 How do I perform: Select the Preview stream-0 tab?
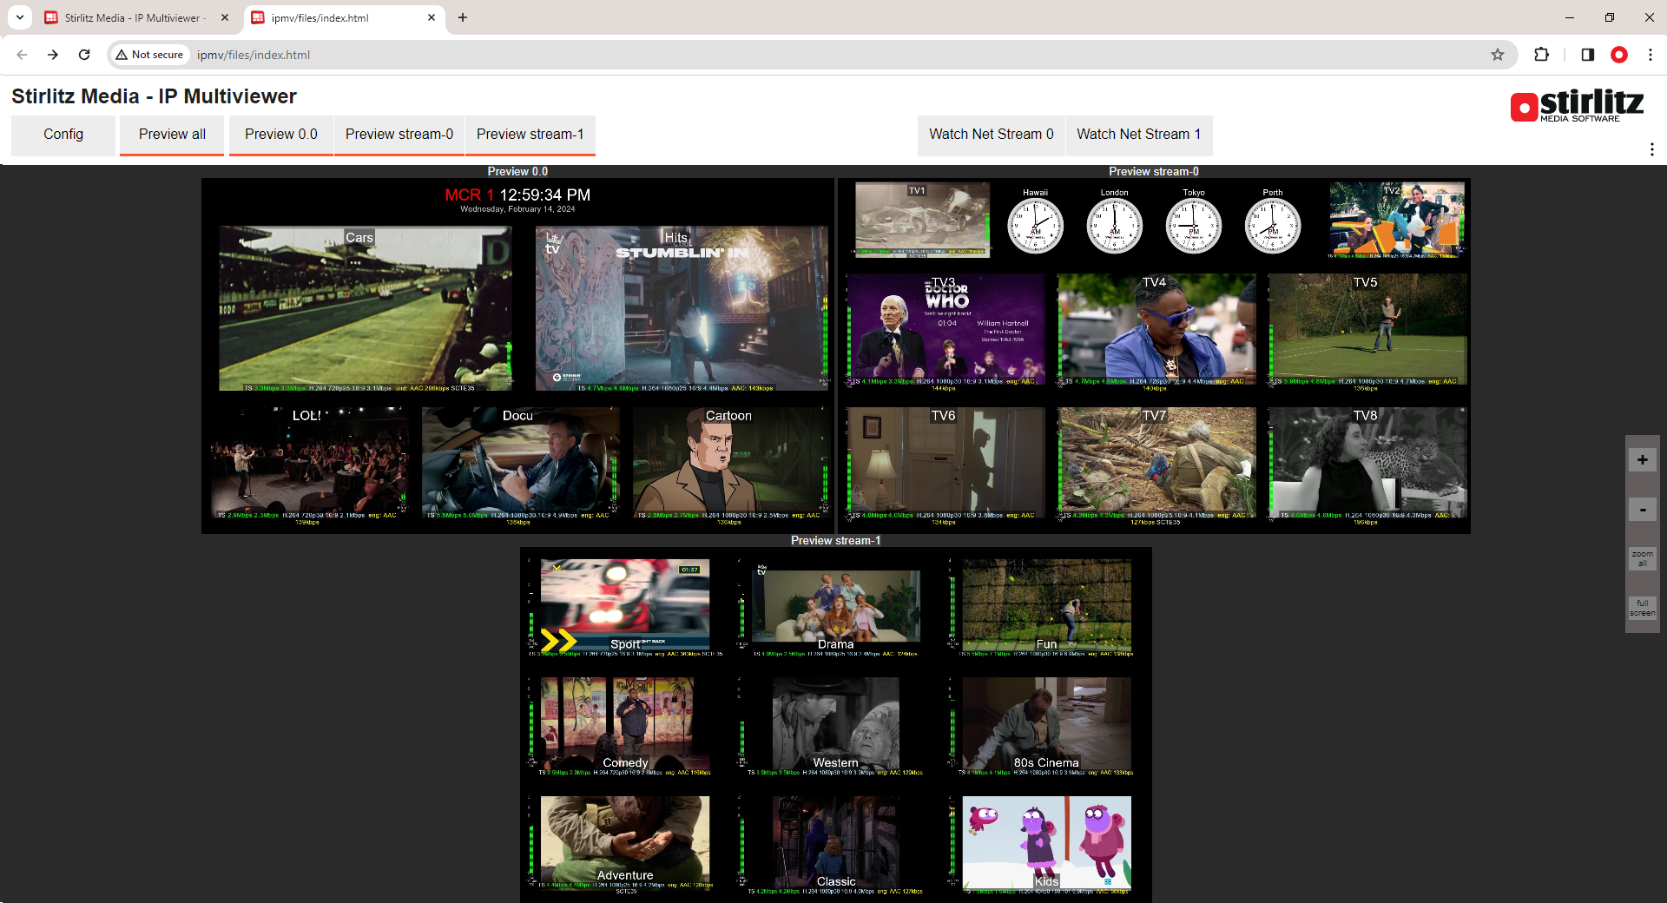coord(399,135)
